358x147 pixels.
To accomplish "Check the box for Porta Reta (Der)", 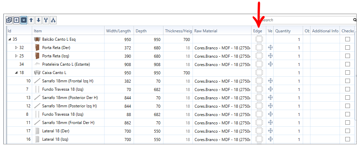I will click(x=347, y=47).
